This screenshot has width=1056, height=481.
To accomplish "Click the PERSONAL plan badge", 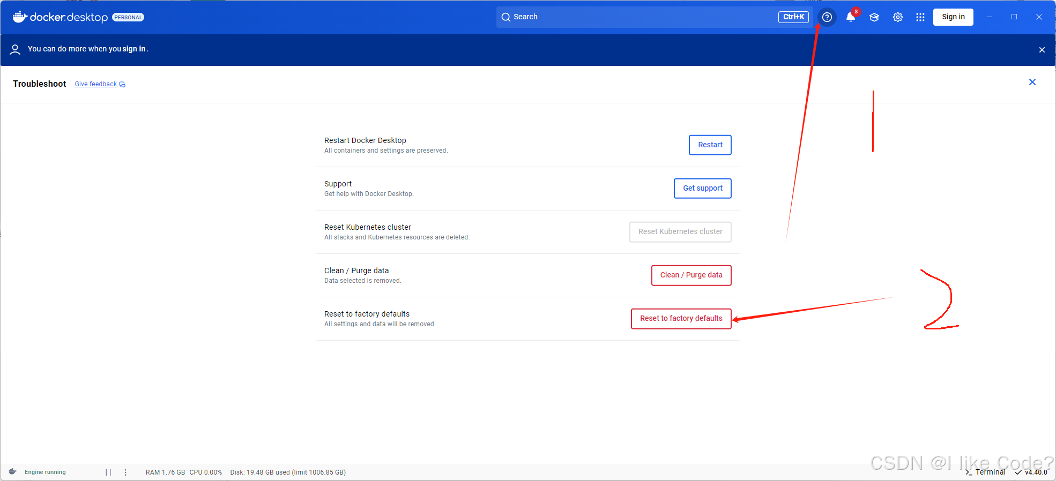I will (128, 17).
